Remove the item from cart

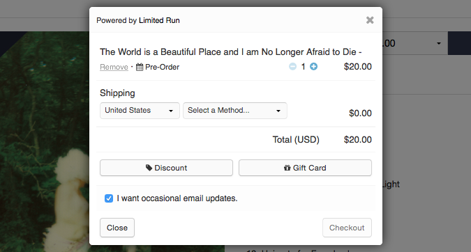pyautogui.click(x=114, y=67)
